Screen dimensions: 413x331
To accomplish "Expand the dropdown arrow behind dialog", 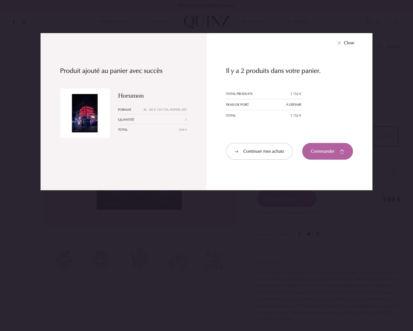I will [x=394, y=174].
